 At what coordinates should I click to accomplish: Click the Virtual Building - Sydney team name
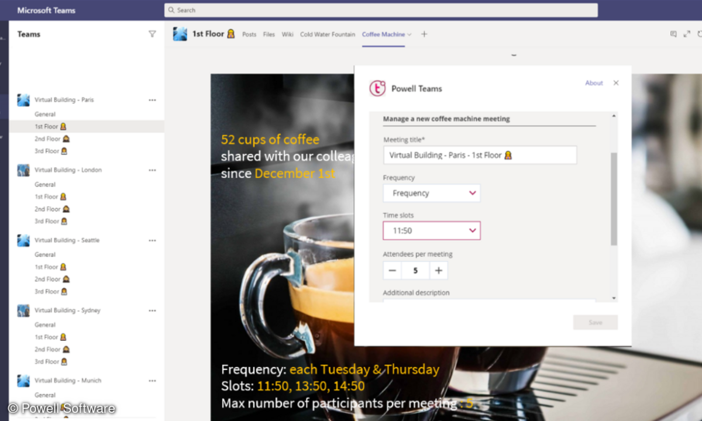click(x=67, y=310)
